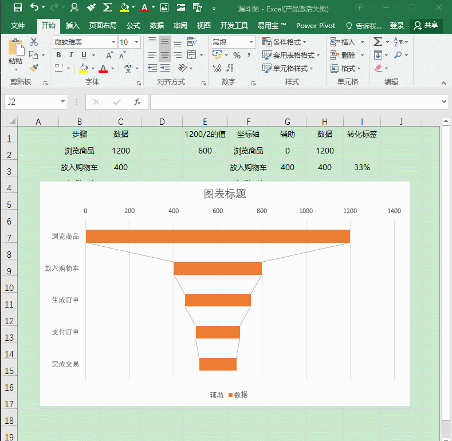Click the Find magnifier icon
Screen dimensions: 452x441
click(398, 55)
